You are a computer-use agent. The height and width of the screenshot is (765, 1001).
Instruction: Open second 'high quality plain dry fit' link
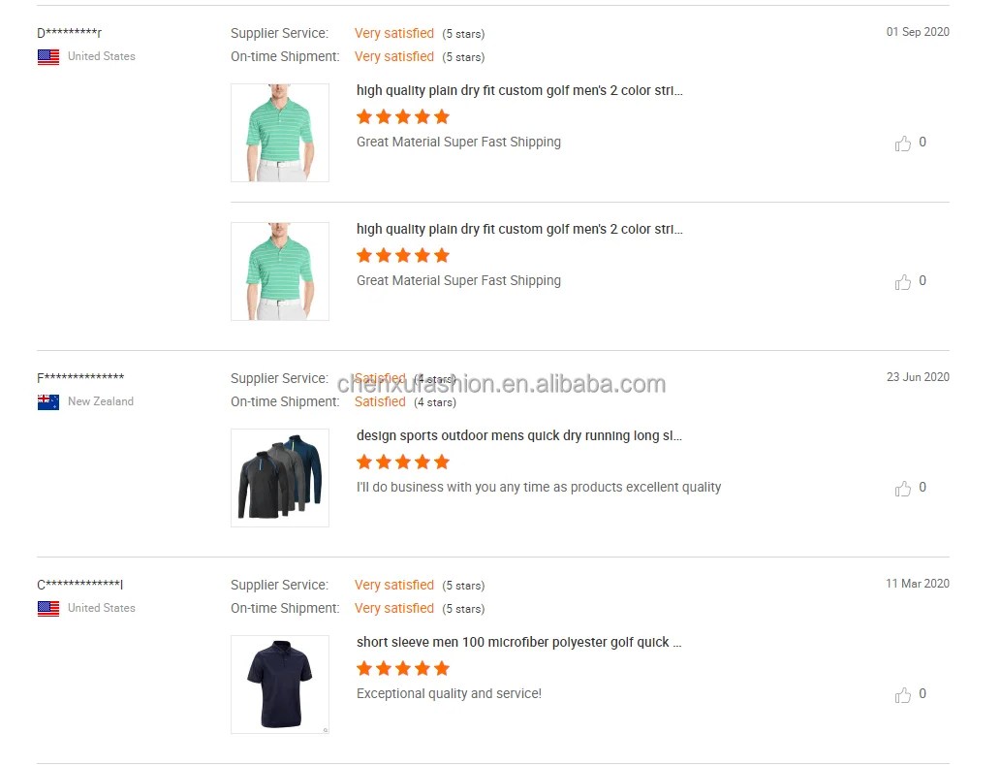519,230
